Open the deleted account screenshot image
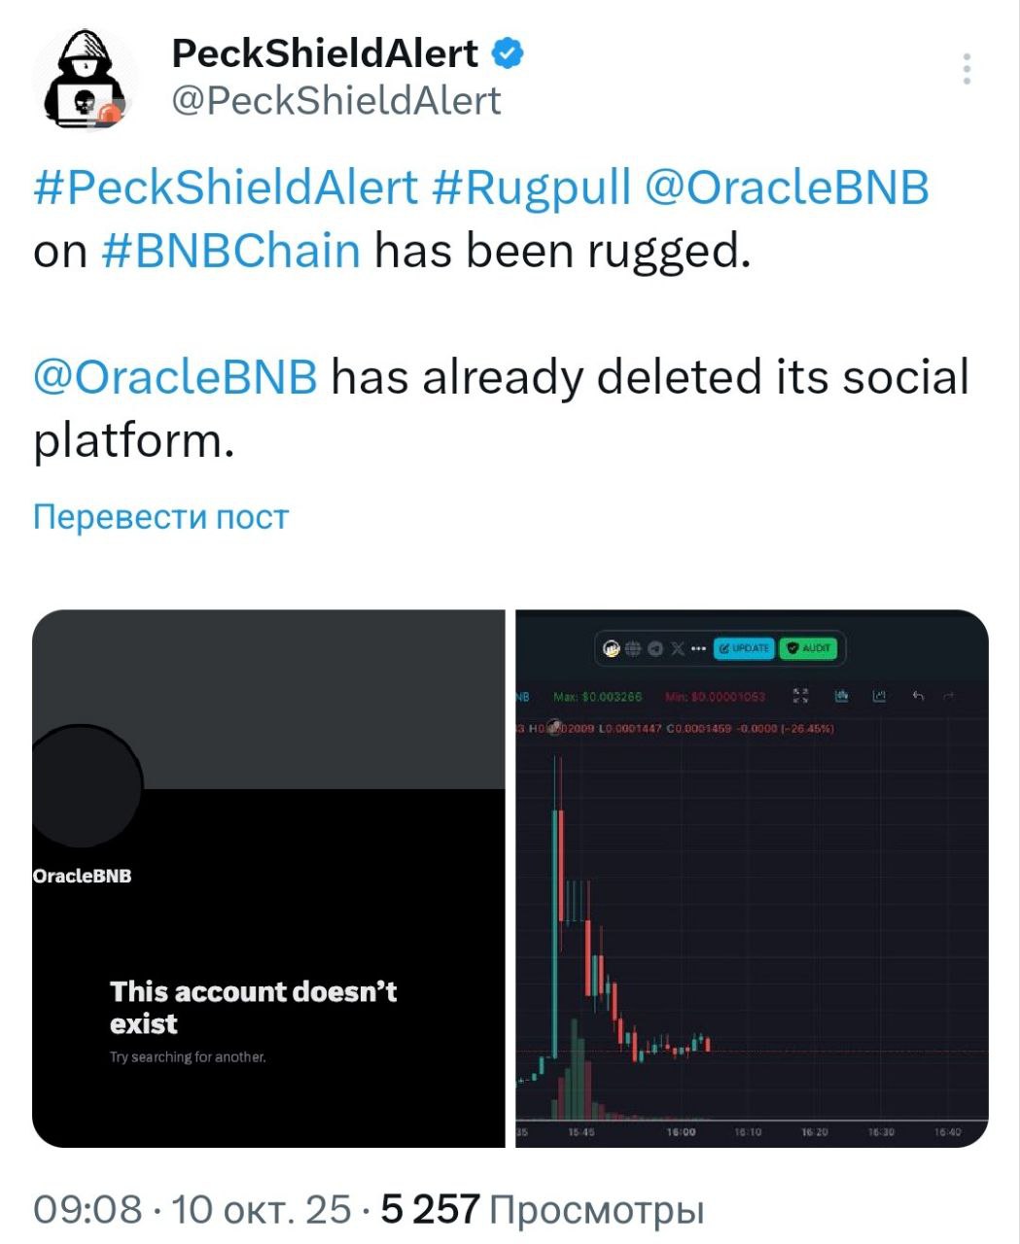The height and width of the screenshot is (1244, 1020). [268, 878]
